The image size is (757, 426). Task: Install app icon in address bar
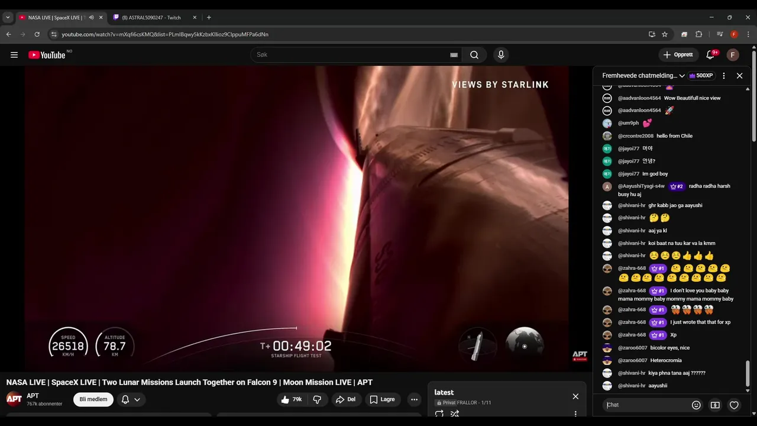(652, 34)
